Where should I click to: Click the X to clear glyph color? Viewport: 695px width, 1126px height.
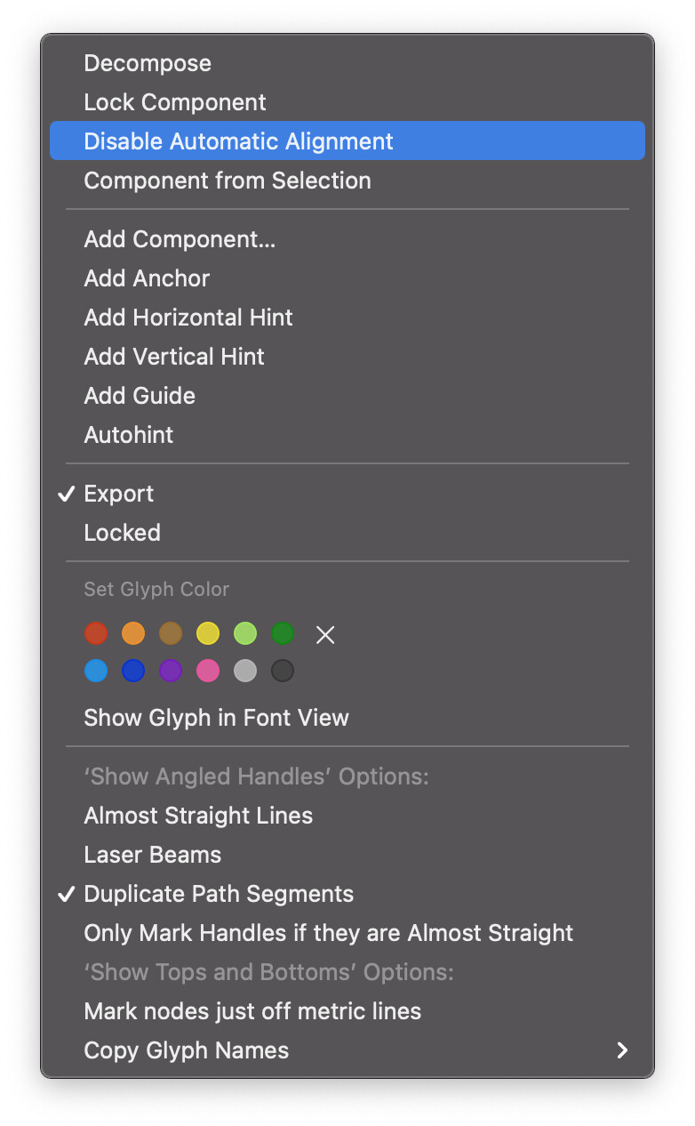[325, 635]
